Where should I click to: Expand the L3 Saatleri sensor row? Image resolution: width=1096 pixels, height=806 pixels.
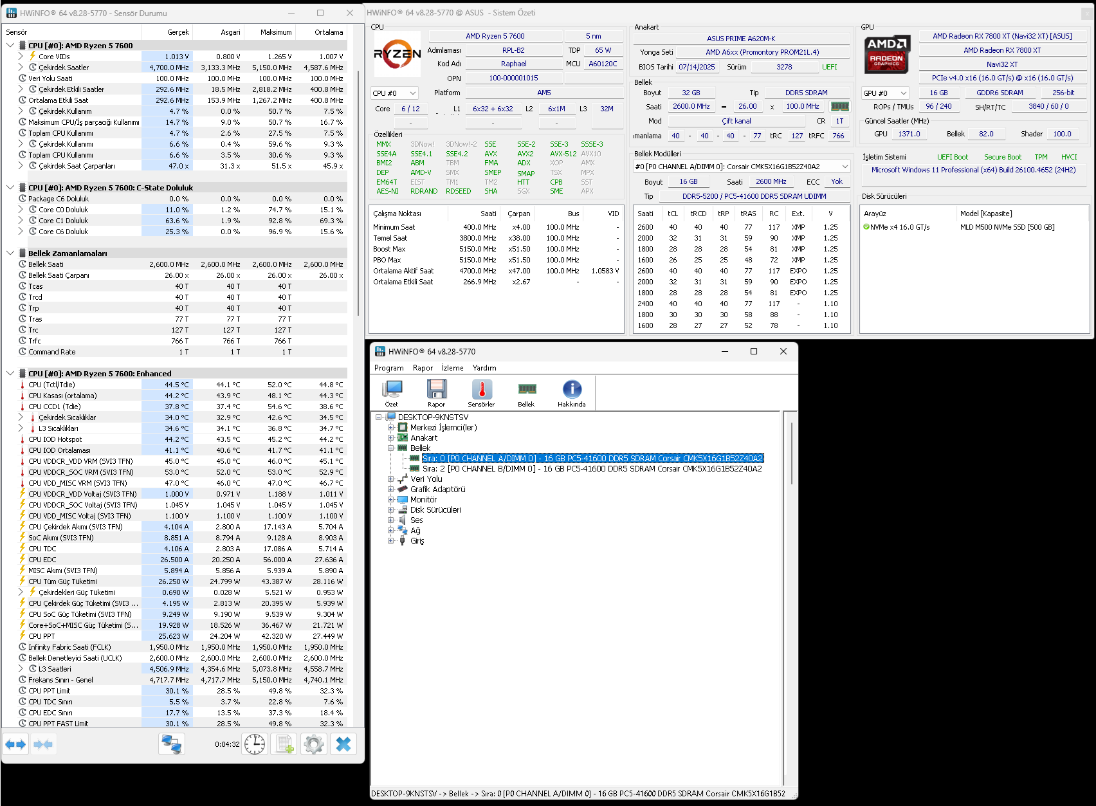21,669
